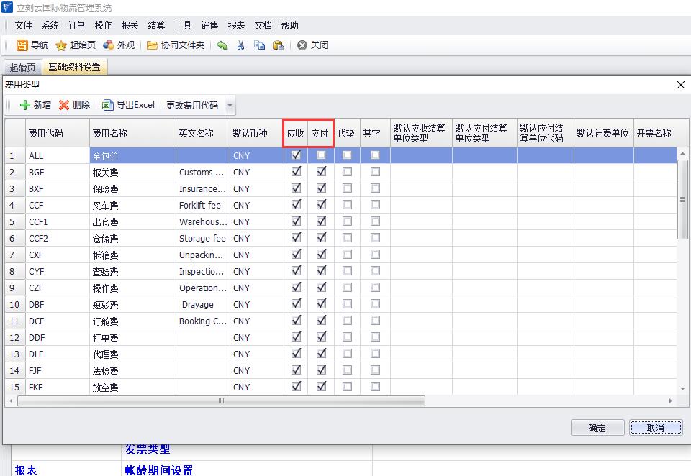Image resolution: width=691 pixels, height=476 pixels.
Task: Enable 代垫 checkbox for CCF 叉车费 row
Action: pyautogui.click(x=348, y=205)
